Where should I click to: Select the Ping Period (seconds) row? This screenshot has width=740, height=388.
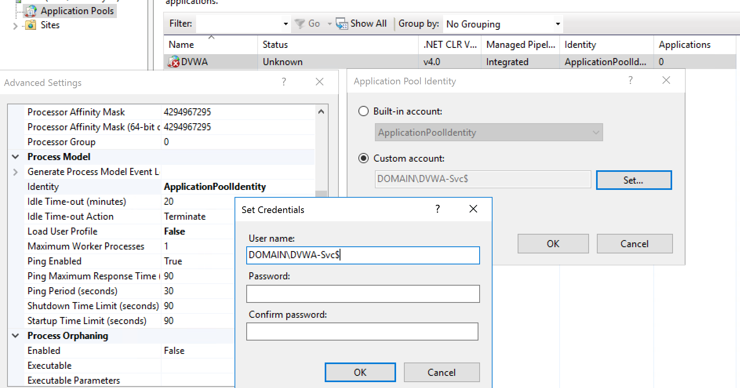tap(129, 291)
